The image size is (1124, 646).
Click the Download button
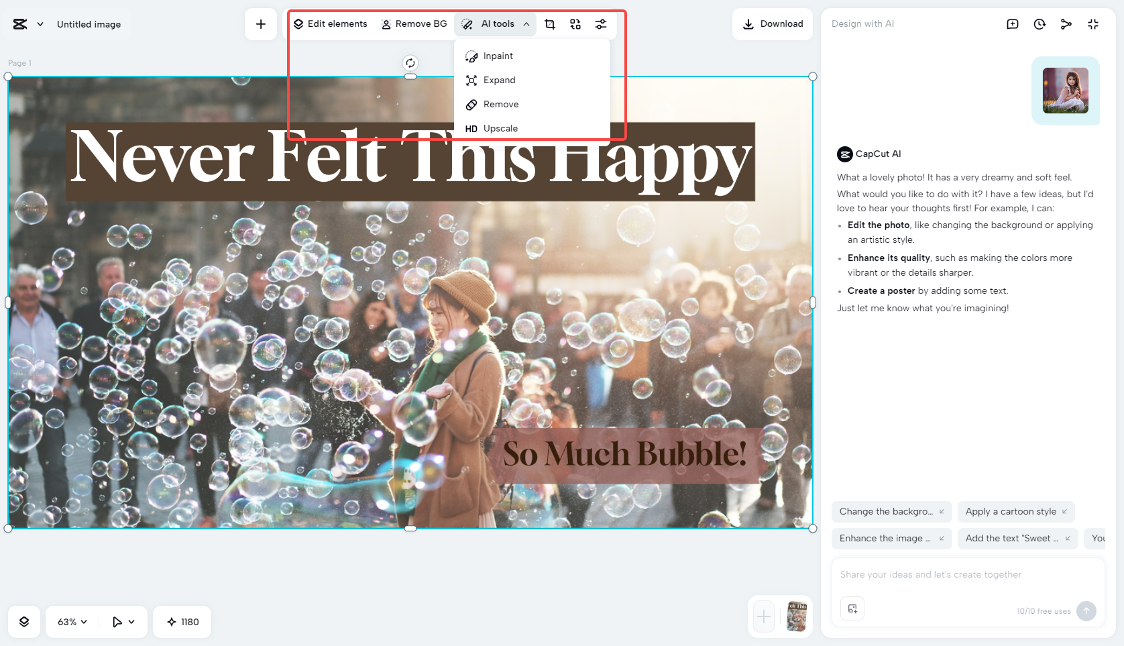[x=773, y=23]
